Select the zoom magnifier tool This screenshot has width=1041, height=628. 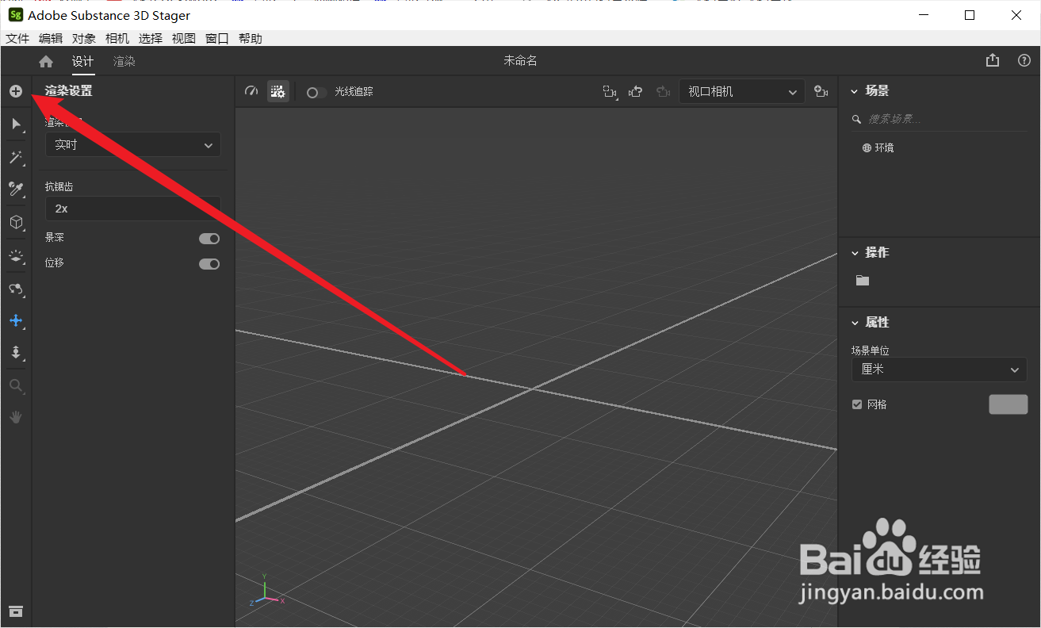[16, 386]
